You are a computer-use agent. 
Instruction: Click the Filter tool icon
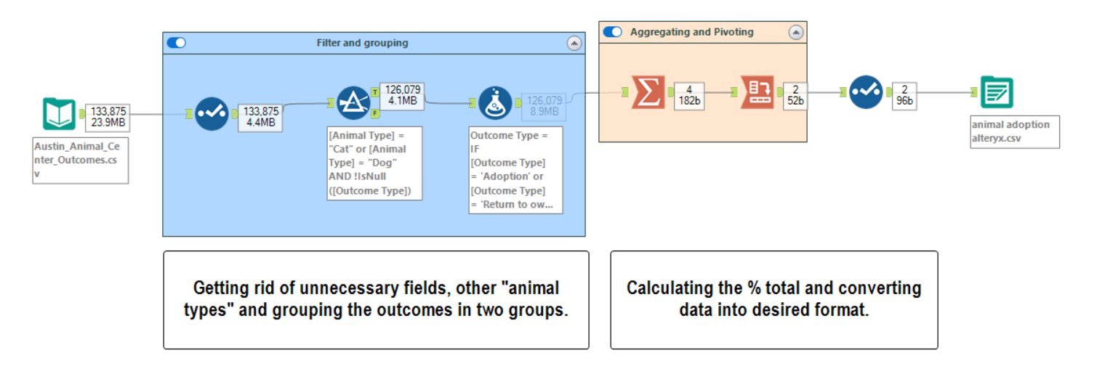353,103
